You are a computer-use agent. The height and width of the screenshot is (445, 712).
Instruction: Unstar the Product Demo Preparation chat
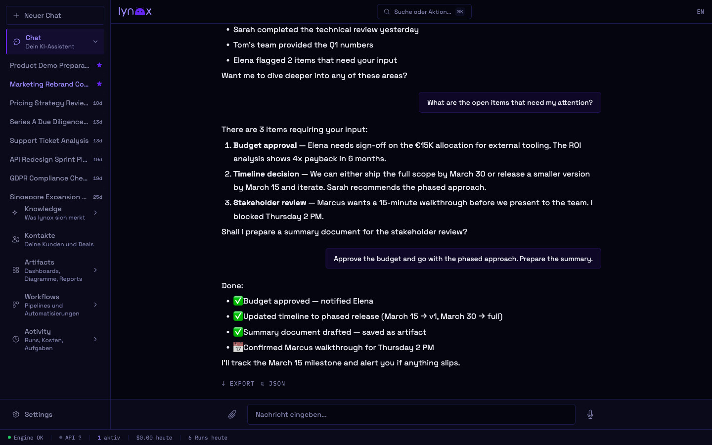click(99, 65)
